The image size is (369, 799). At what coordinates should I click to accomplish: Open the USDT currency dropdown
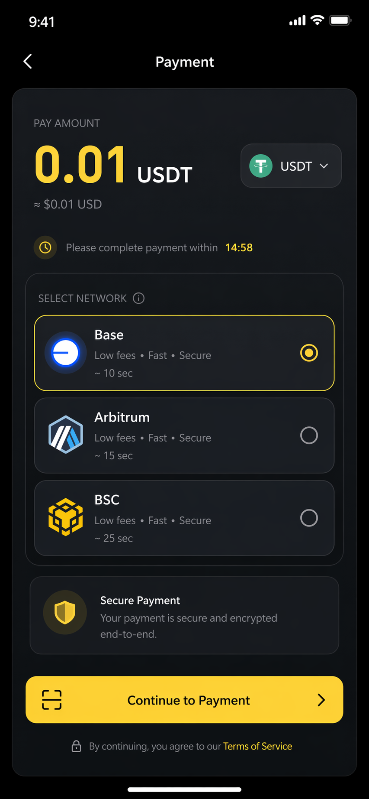coord(291,166)
